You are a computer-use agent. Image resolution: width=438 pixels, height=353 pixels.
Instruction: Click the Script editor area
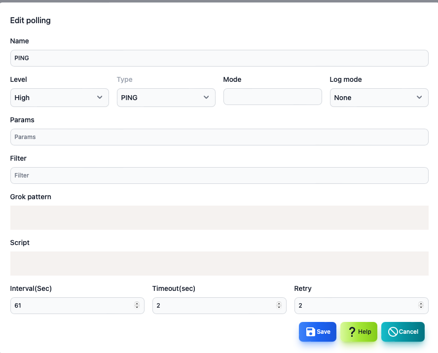[219, 264]
